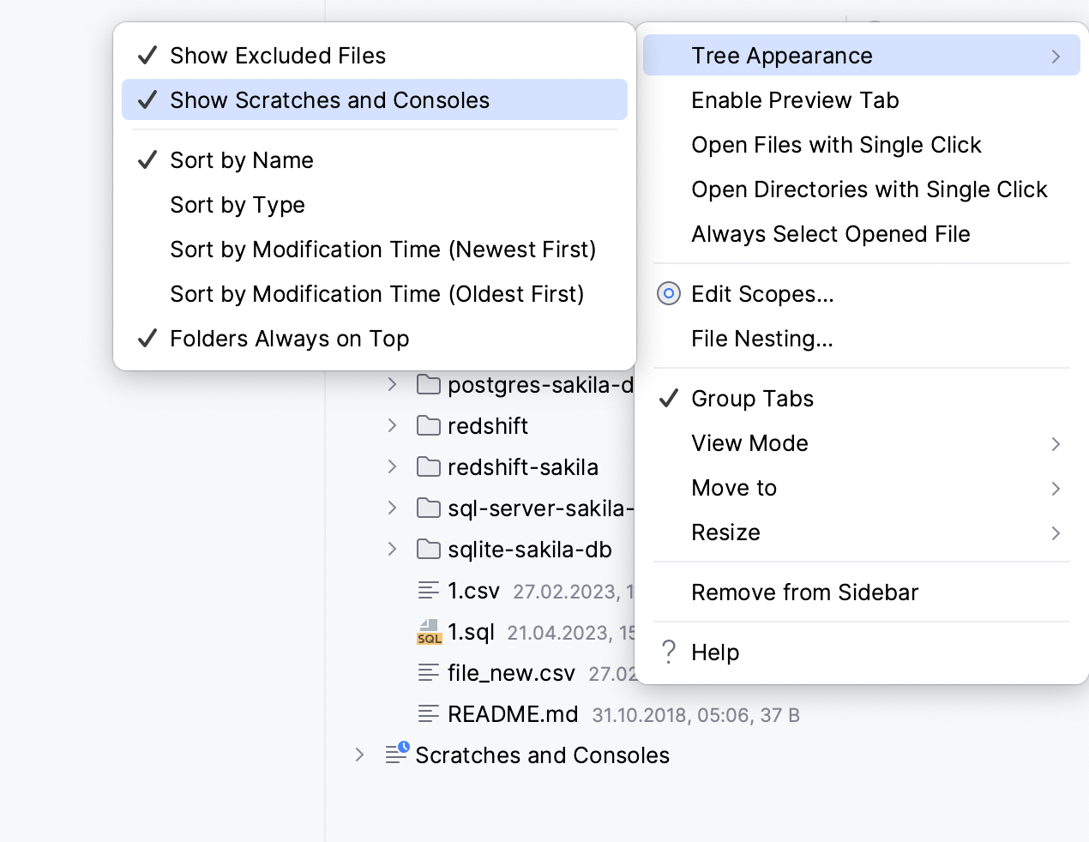1089x842 pixels.
Task: Select Enable Preview Tab menu entry
Action: (795, 100)
